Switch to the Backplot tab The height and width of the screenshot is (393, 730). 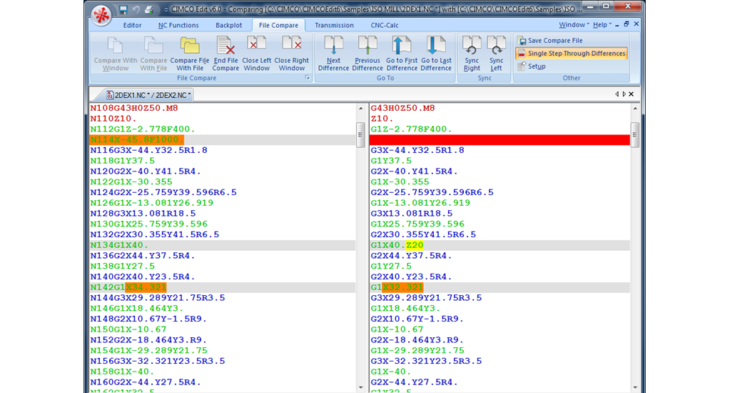click(228, 25)
